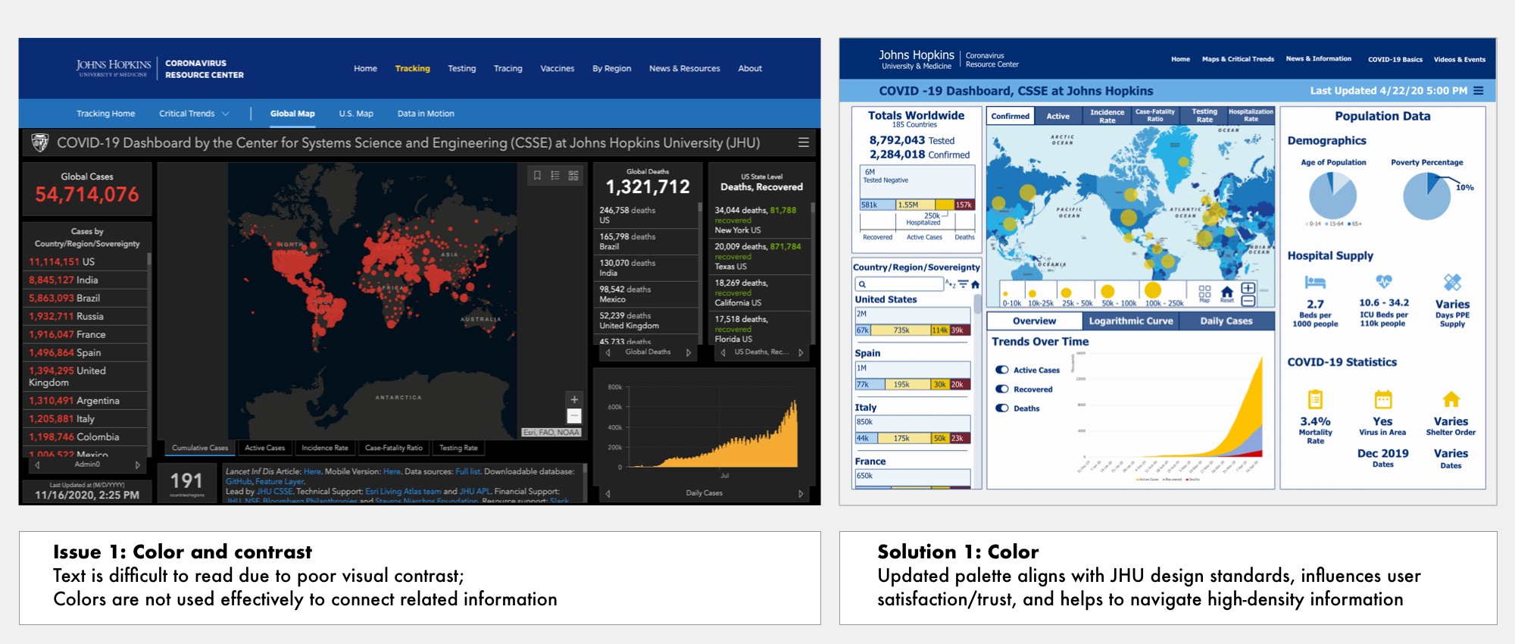The width and height of the screenshot is (1515, 644).
Task: Zoom out with minus on dark map
Action: pos(574,416)
